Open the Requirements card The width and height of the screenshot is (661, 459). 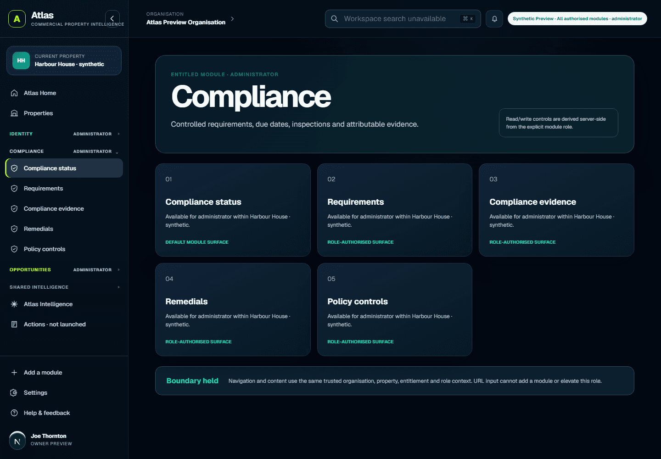pyautogui.click(x=395, y=210)
